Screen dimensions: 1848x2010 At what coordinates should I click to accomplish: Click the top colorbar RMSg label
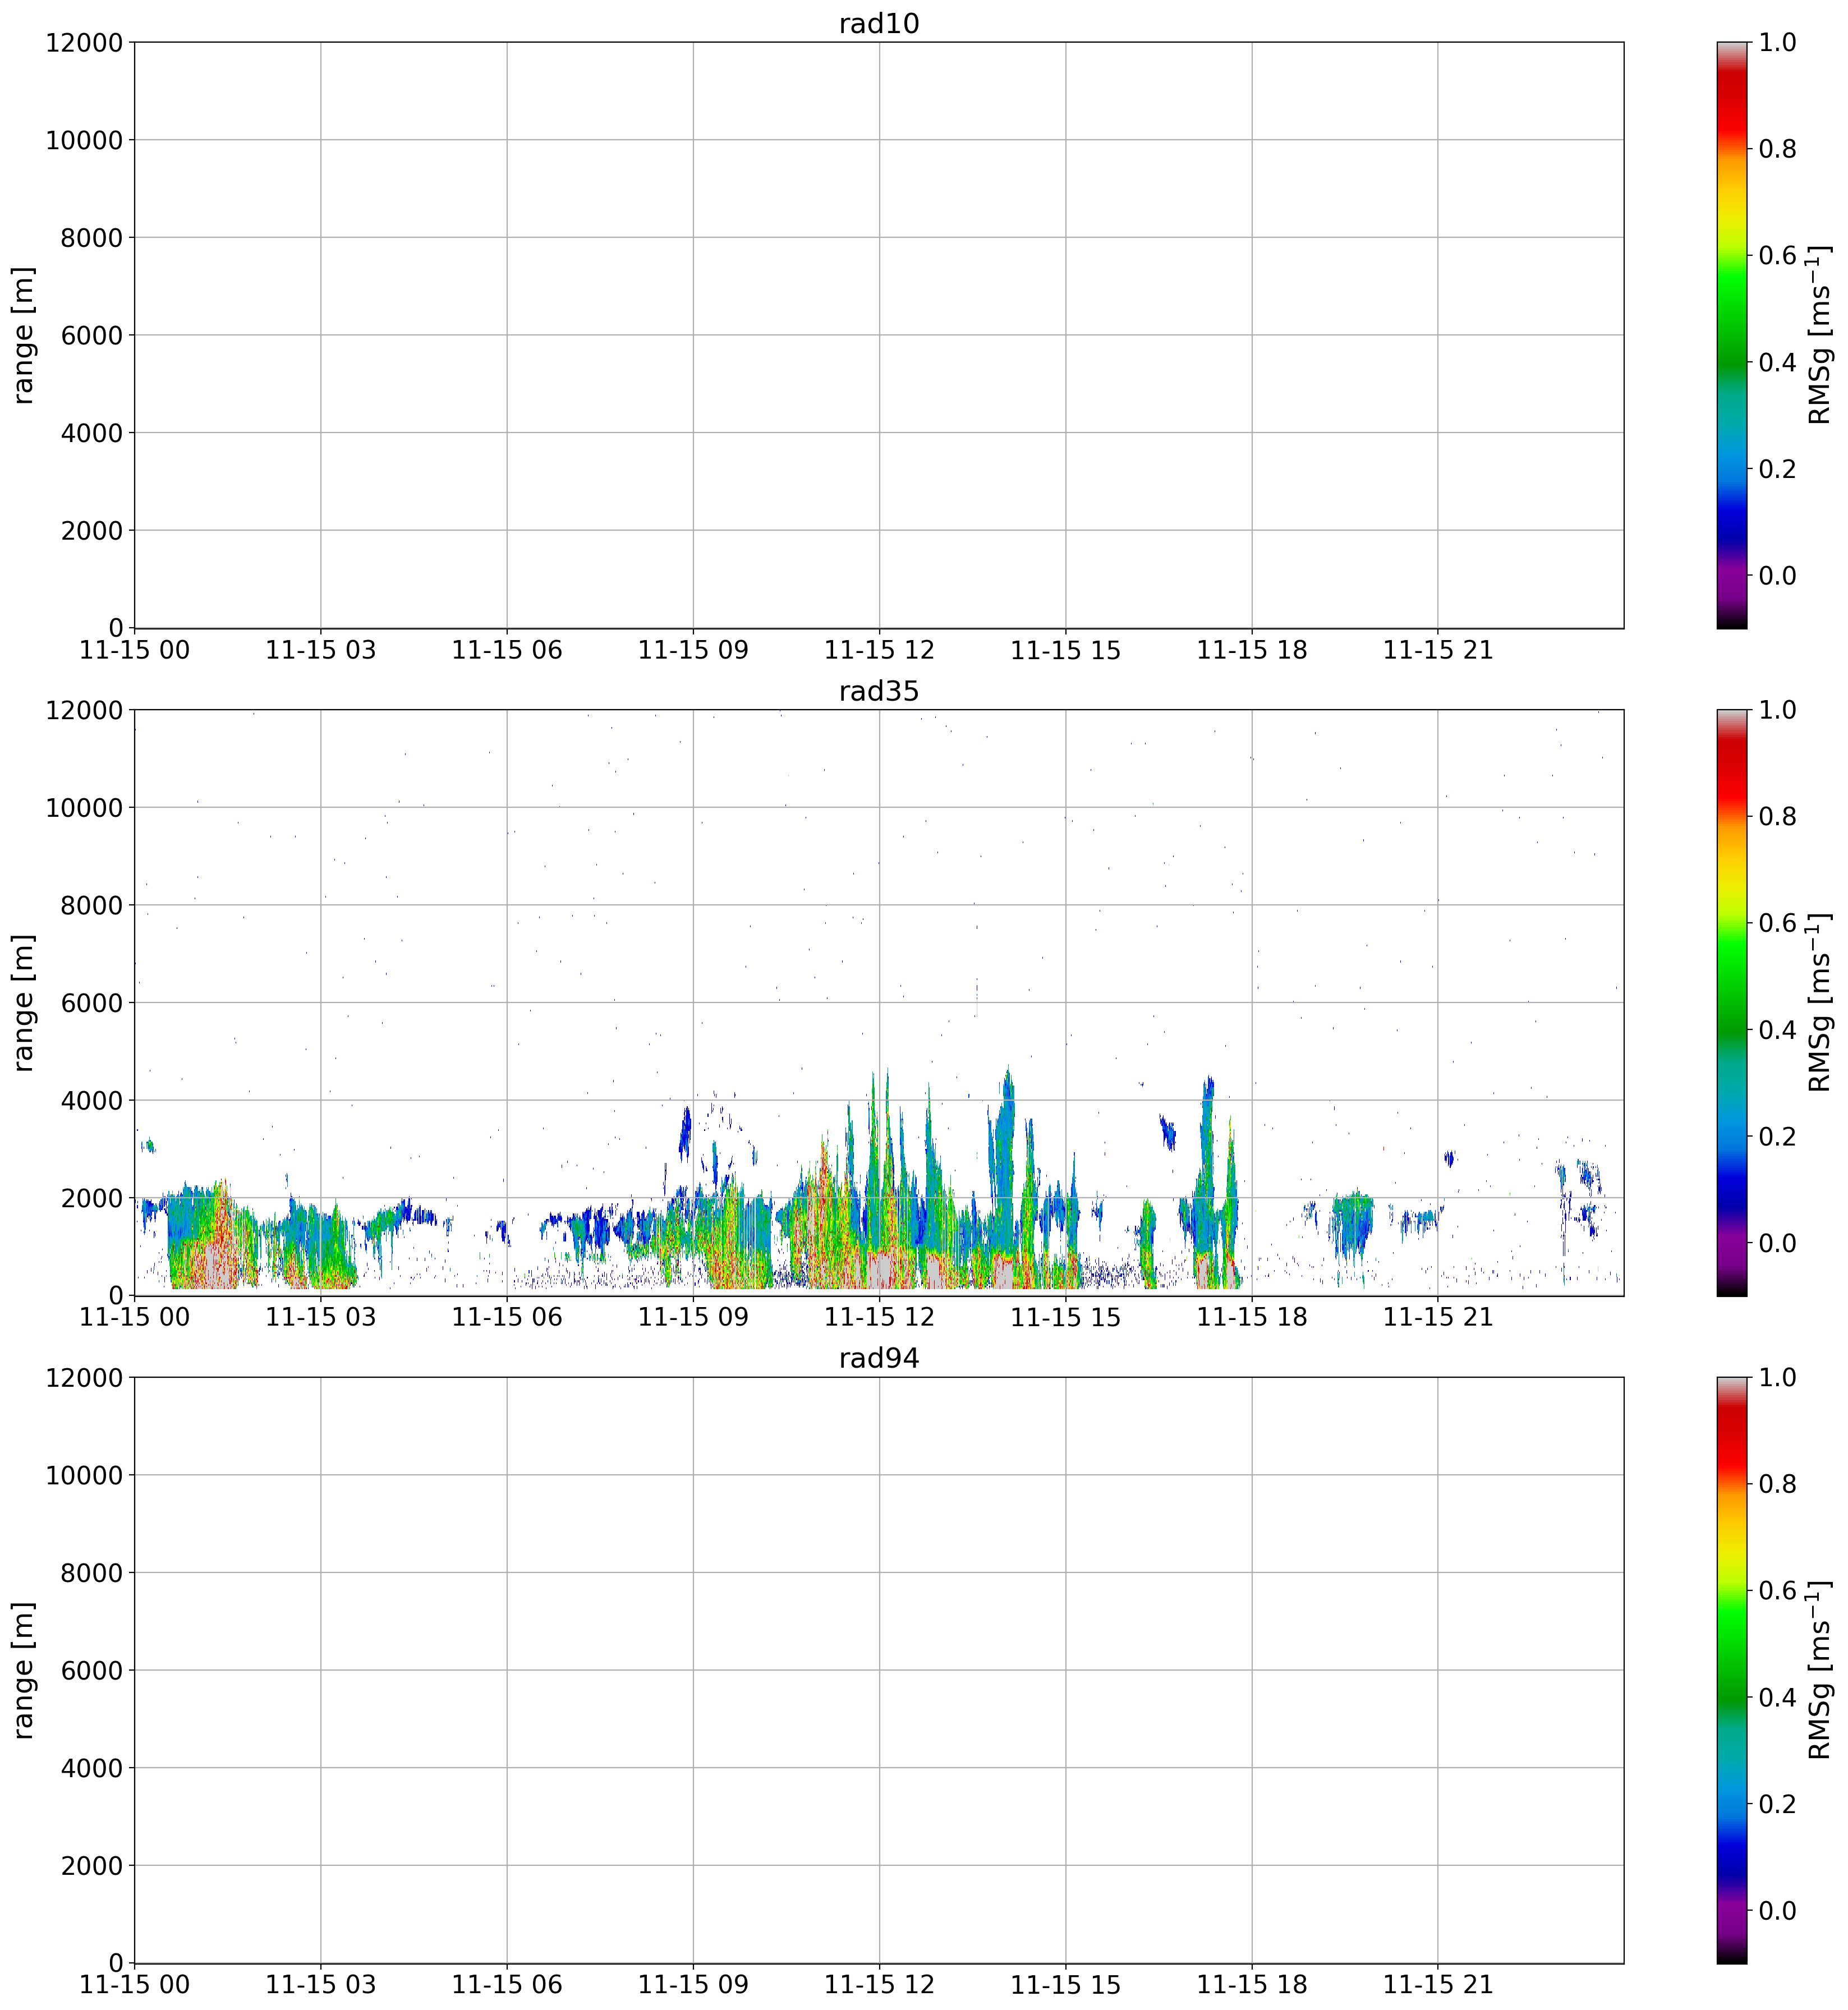pos(1820,335)
